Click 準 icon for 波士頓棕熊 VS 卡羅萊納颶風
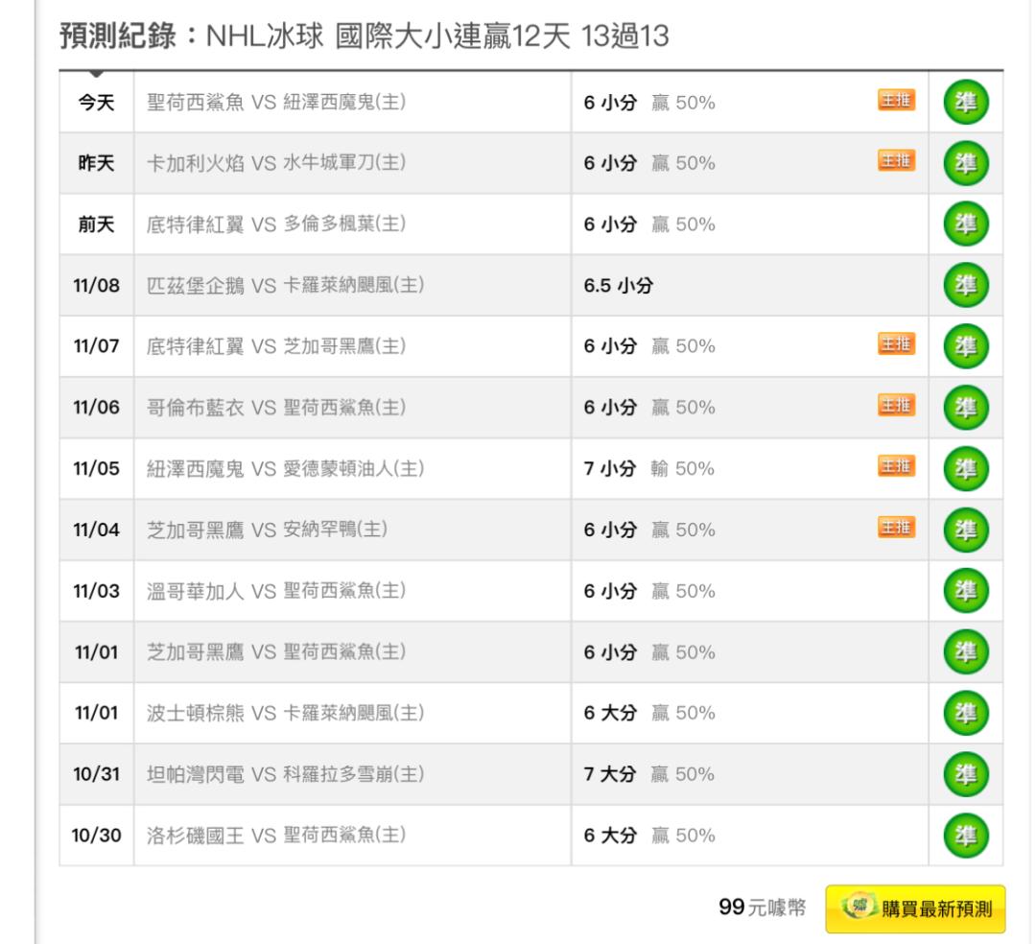Image resolution: width=1036 pixels, height=944 pixels. pos(965,713)
